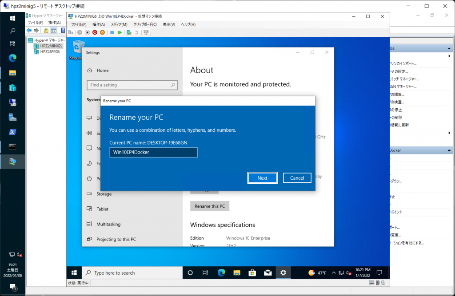Open guest notification center icon
Image resolution: width=455 pixels, height=296 pixels.
(x=379, y=273)
